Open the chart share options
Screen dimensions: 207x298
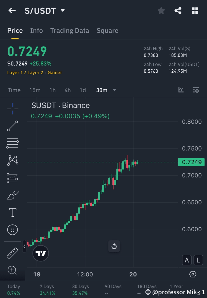click(x=178, y=10)
